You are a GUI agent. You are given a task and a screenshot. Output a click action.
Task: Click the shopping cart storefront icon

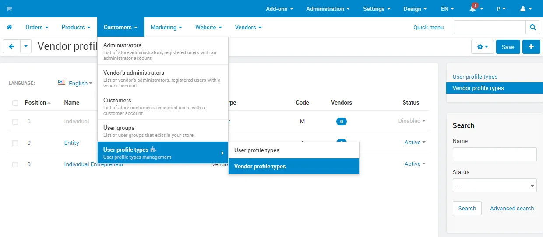coord(9,9)
